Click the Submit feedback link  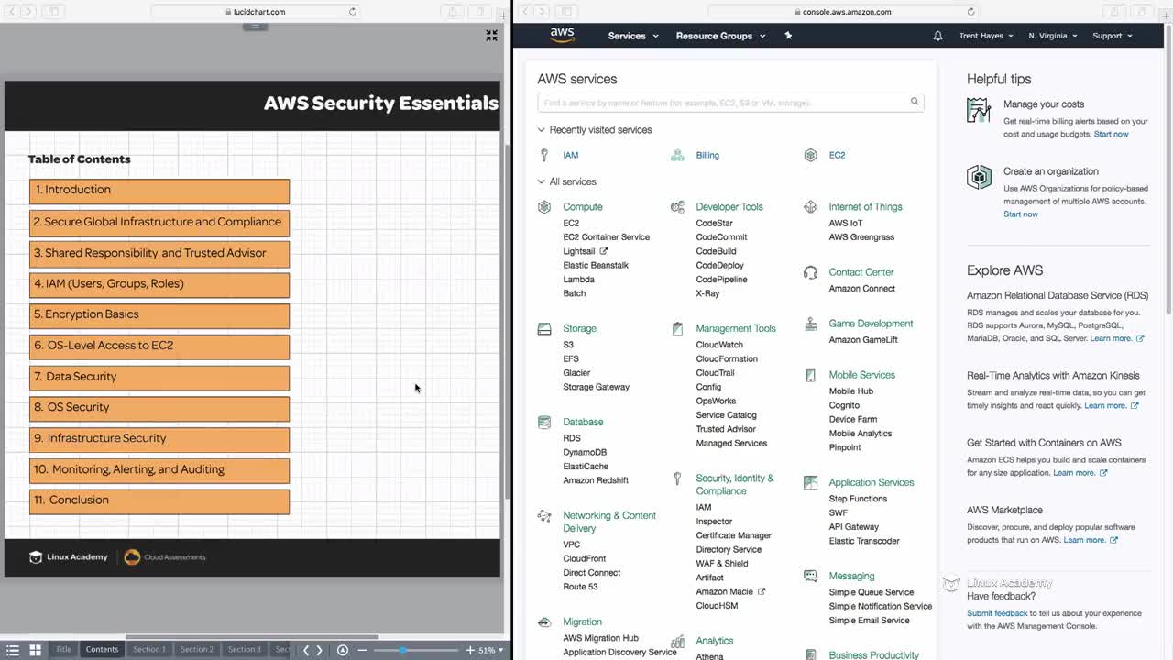997,613
